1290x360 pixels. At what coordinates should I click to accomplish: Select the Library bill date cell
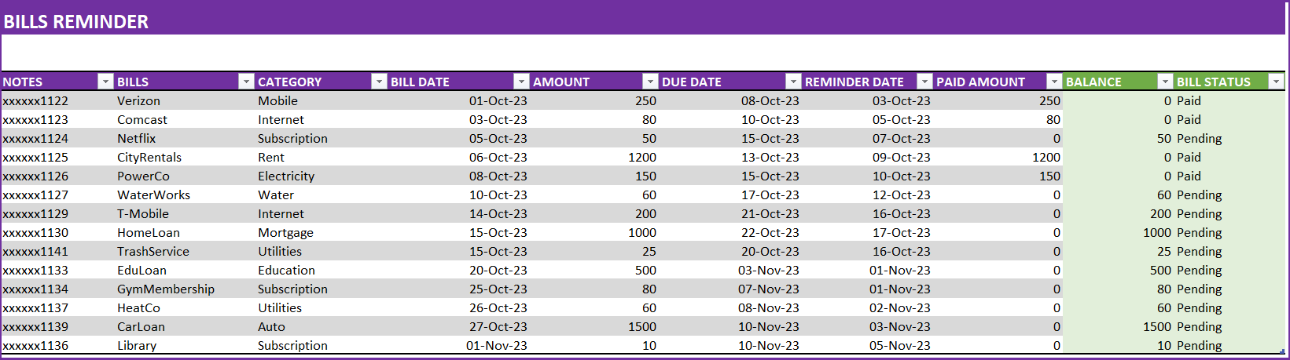(459, 346)
